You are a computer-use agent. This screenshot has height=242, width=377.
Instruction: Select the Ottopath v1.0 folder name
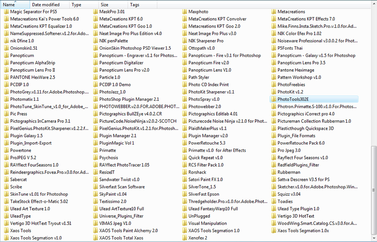(x=201, y=48)
